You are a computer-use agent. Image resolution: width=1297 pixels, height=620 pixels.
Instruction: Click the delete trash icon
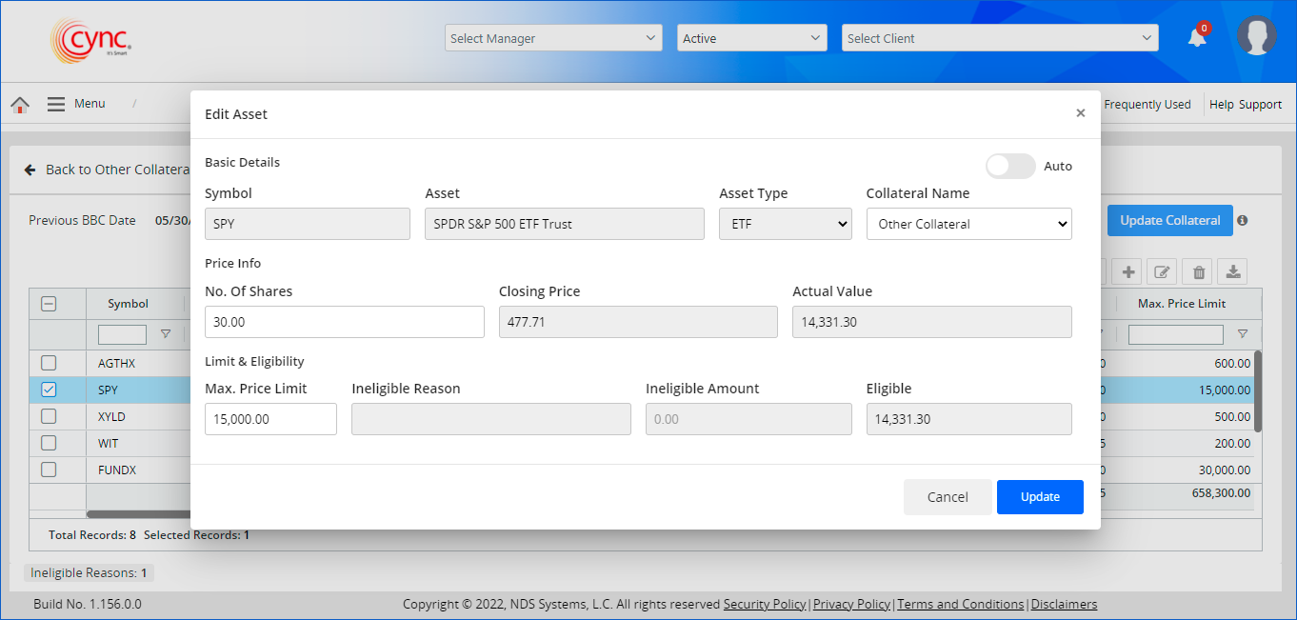(1198, 272)
